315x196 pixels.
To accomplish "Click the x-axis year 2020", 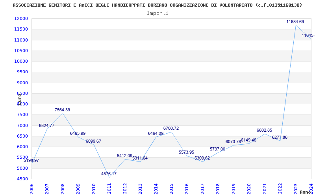I will 249,189.
